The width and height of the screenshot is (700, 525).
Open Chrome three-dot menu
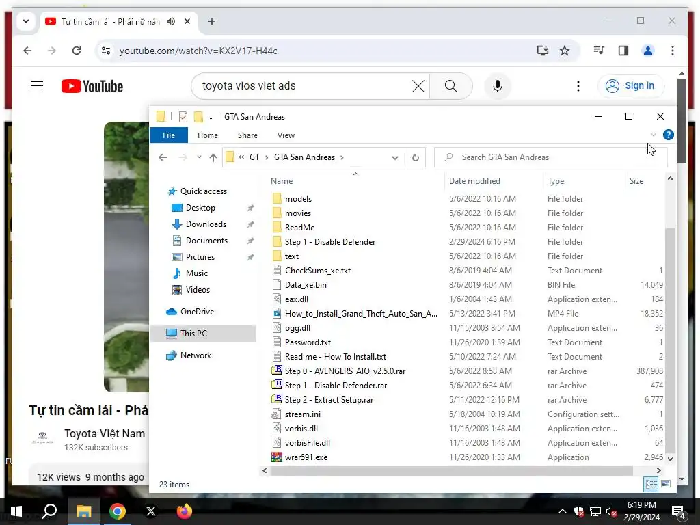673,51
